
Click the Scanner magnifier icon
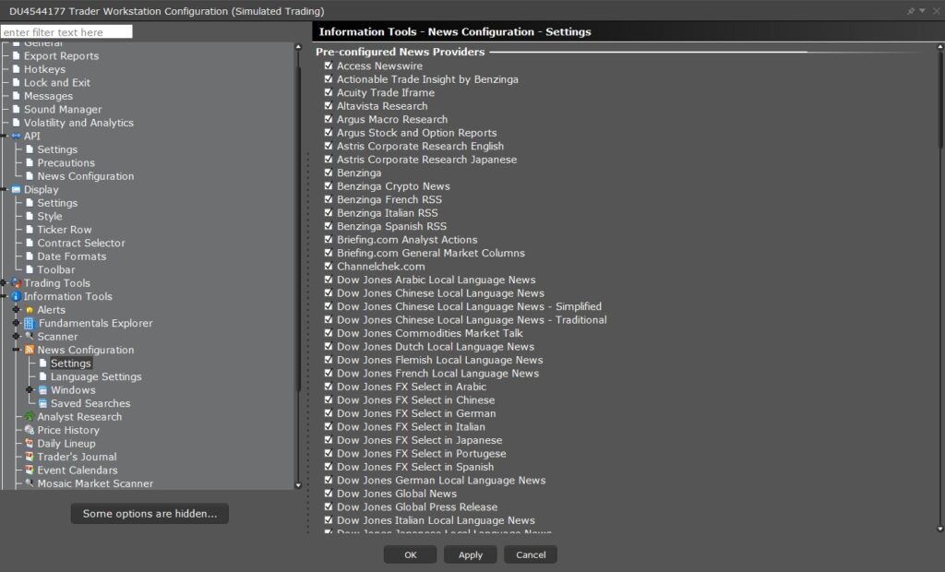click(29, 337)
